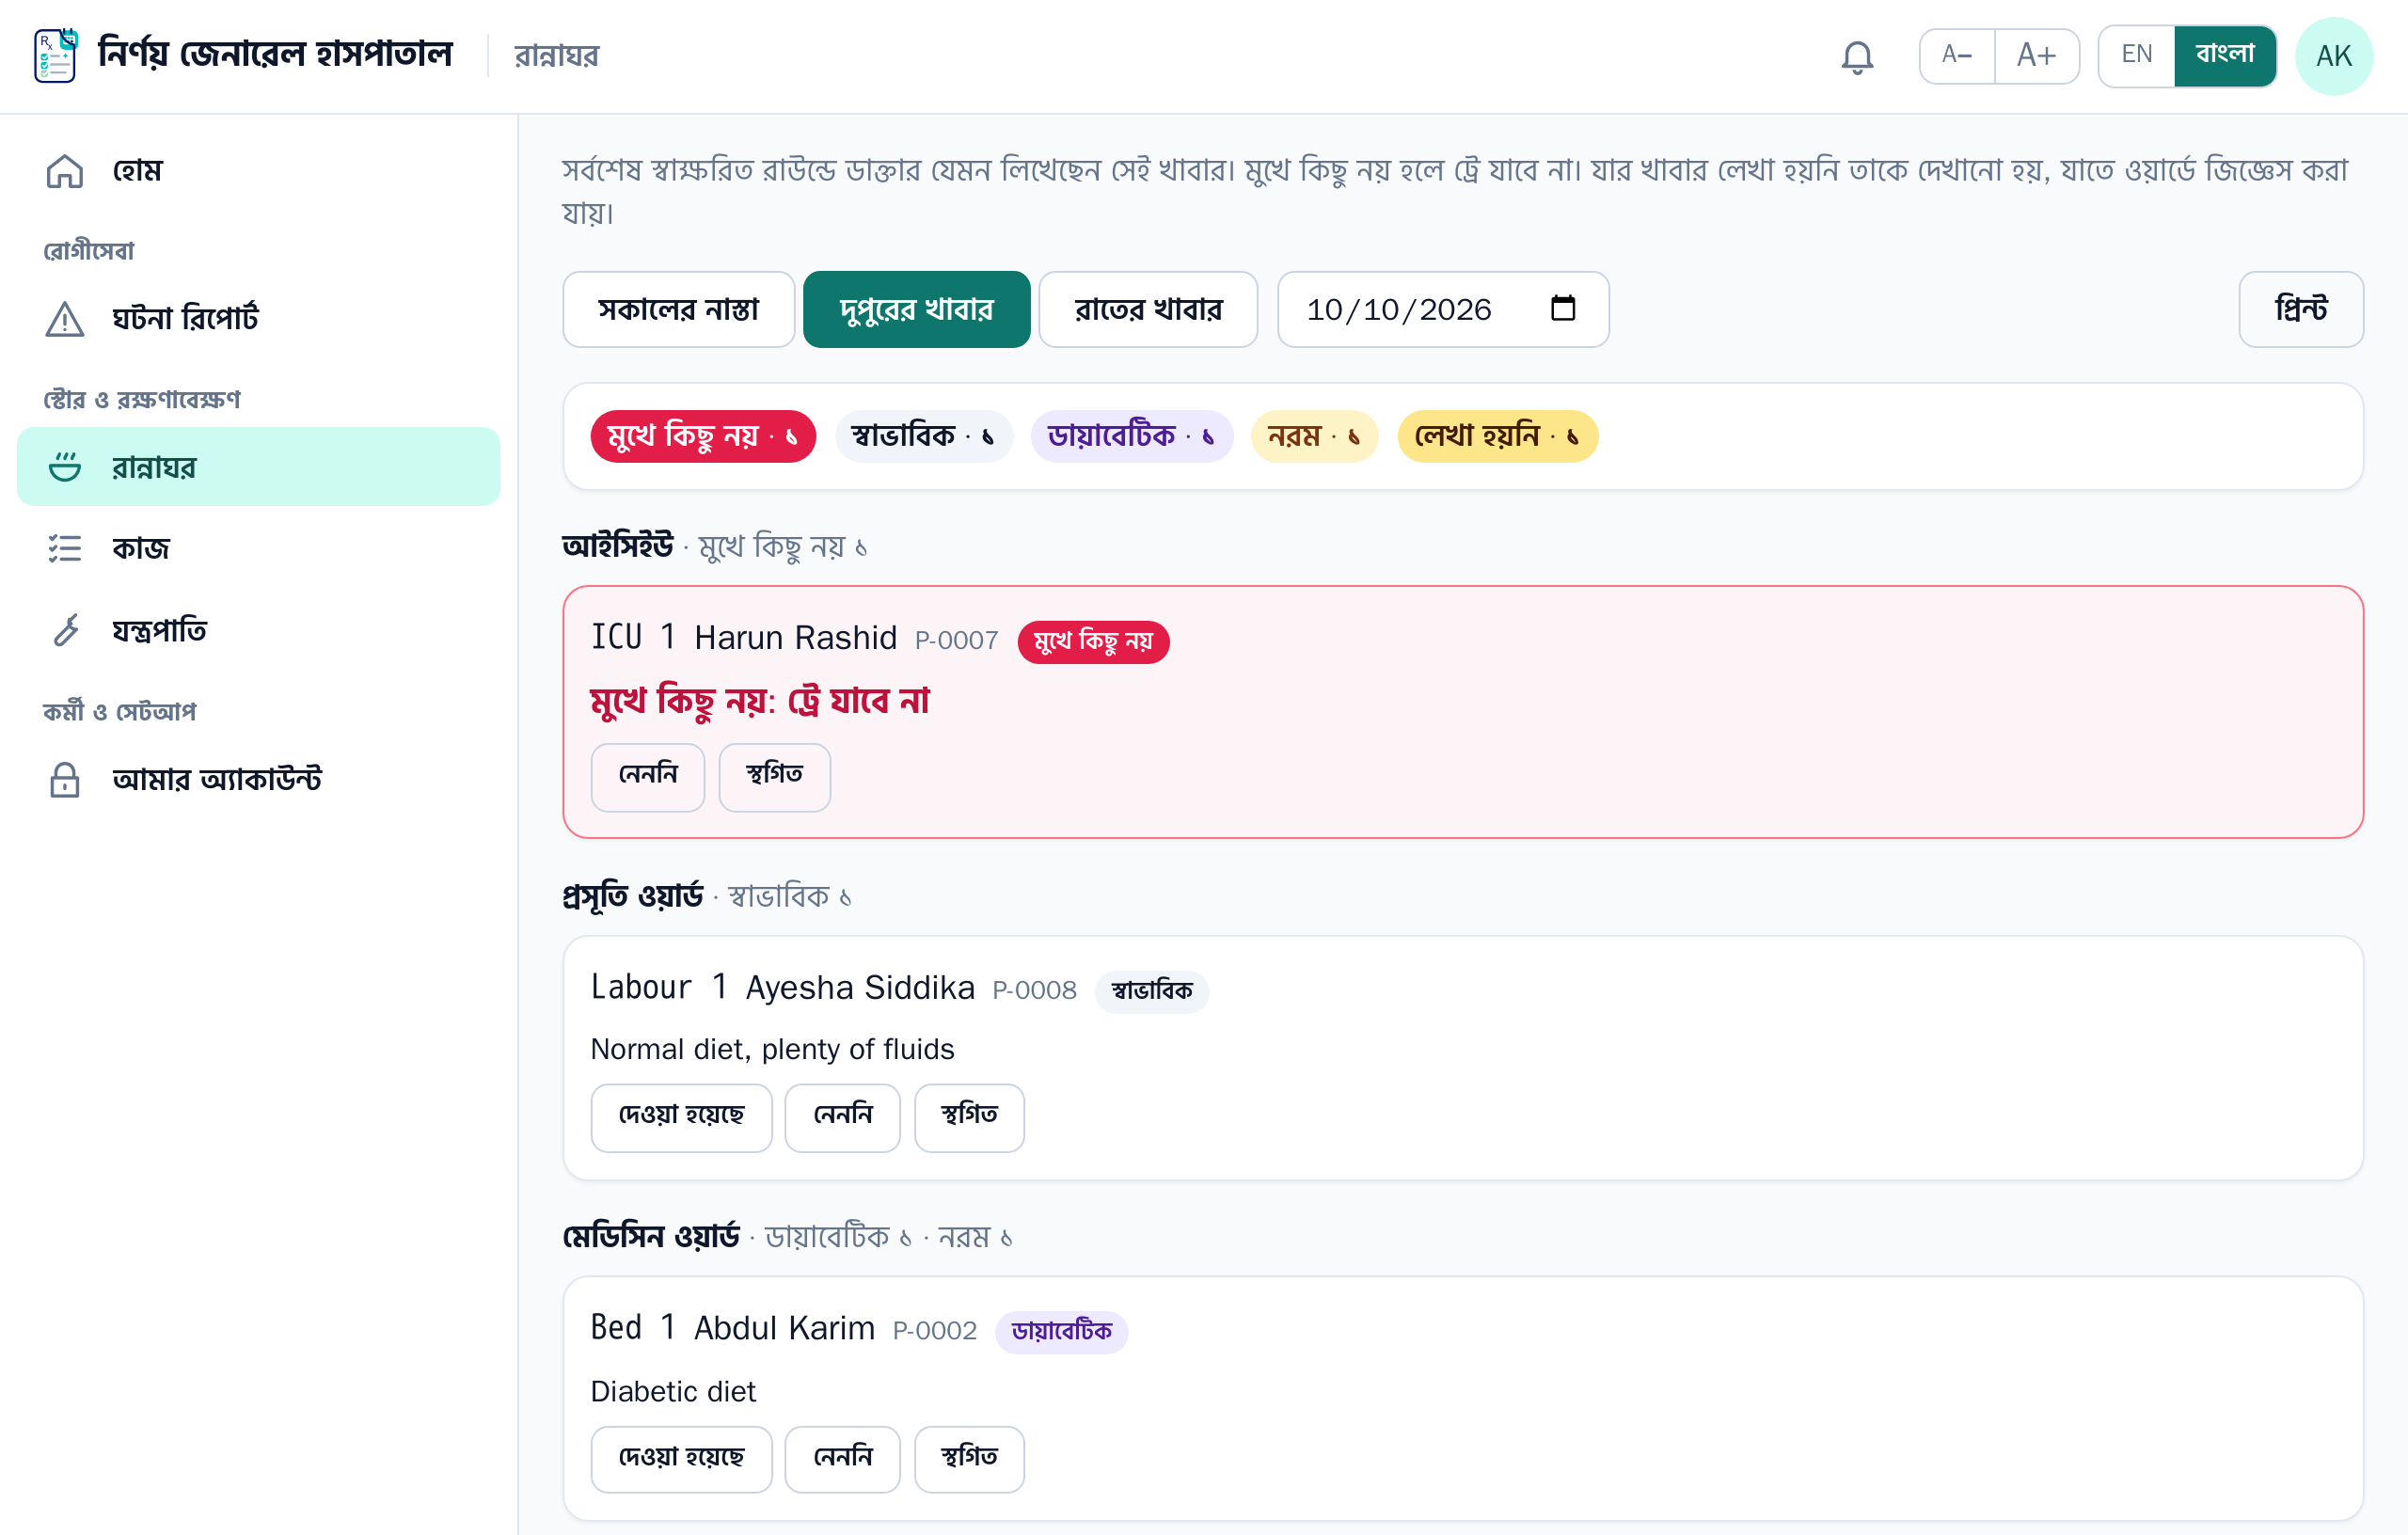This screenshot has width=2408, height=1535.
Task: Mark Harun Rashid's meal as স্থগিত
Action: coord(774,777)
